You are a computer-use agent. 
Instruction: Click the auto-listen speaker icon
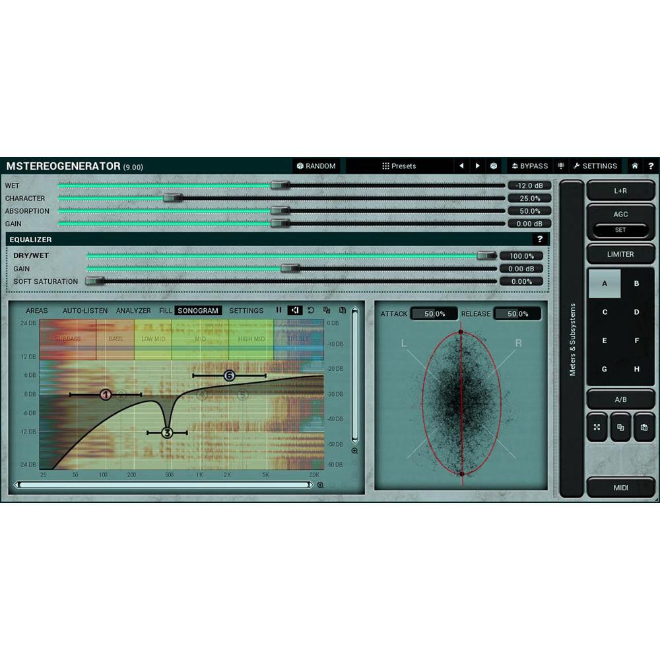click(294, 310)
